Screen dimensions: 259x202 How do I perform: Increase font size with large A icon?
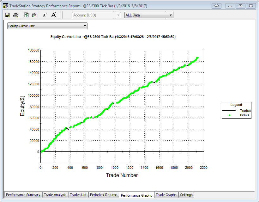54,15
